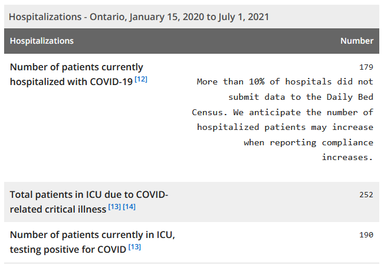Viewport: 384px width, 264px height.
Task: Click the note starting More than 10% of hospitals
Action: pyautogui.click(x=283, y=119)
